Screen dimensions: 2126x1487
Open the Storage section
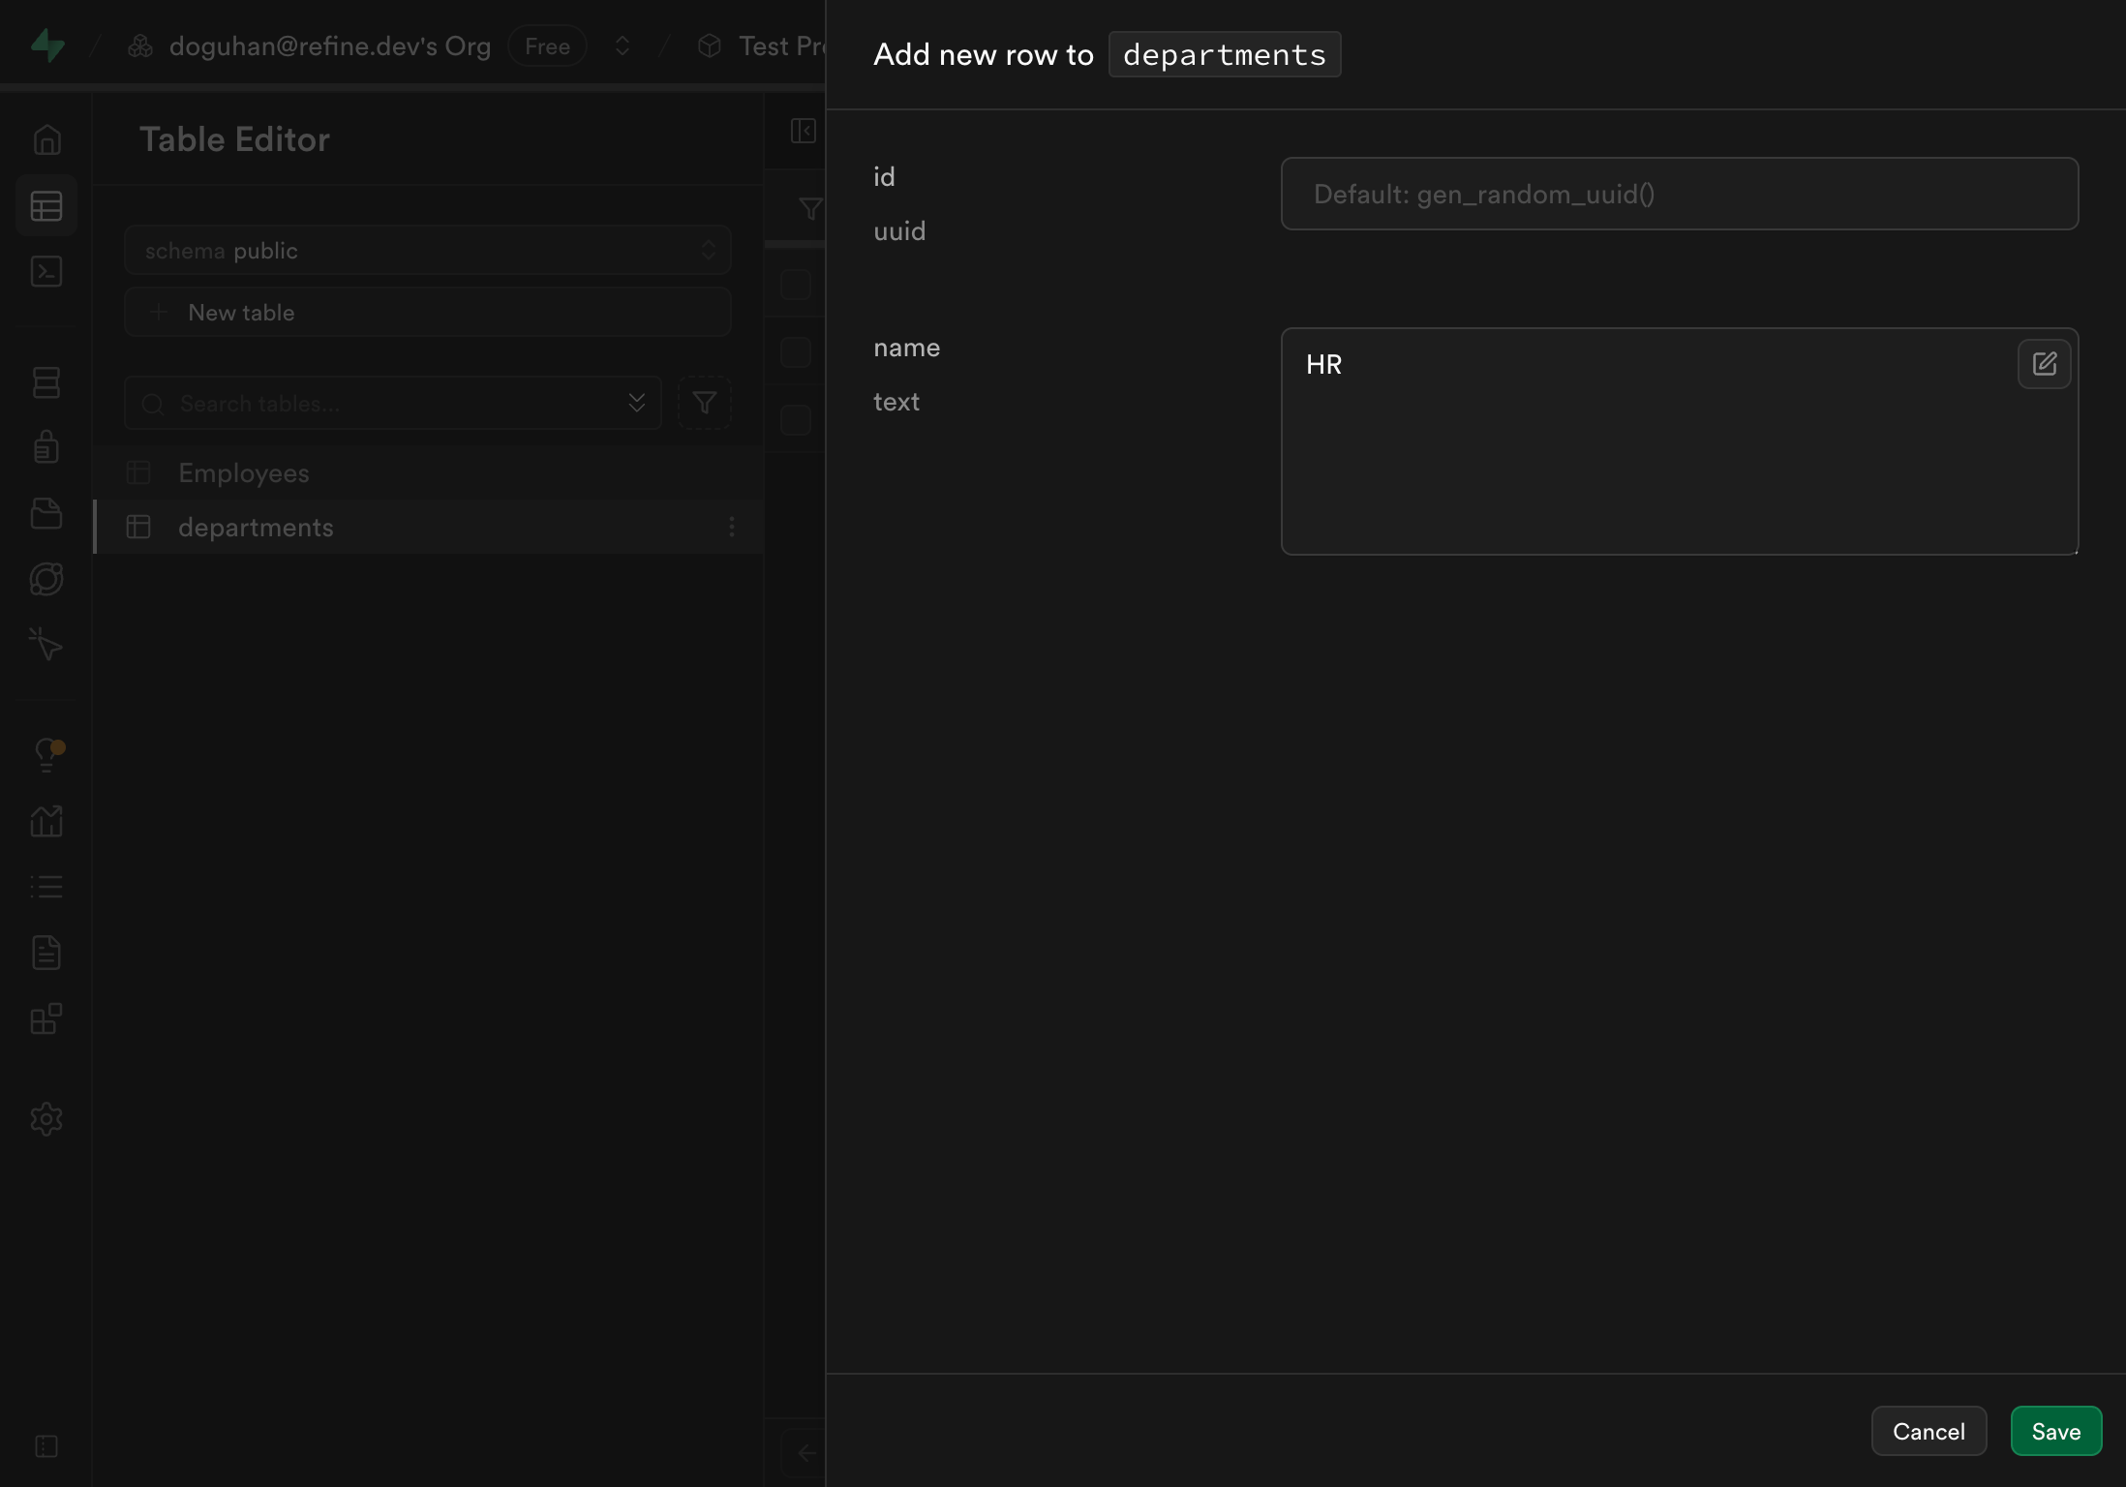coord(46,513)
